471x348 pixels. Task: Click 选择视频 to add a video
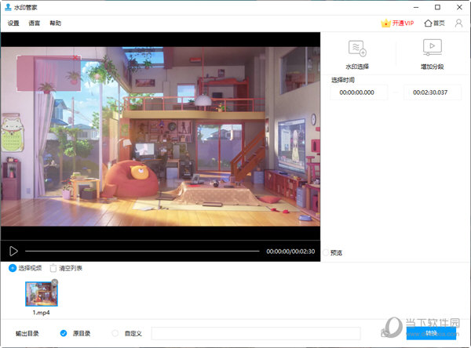25,268
